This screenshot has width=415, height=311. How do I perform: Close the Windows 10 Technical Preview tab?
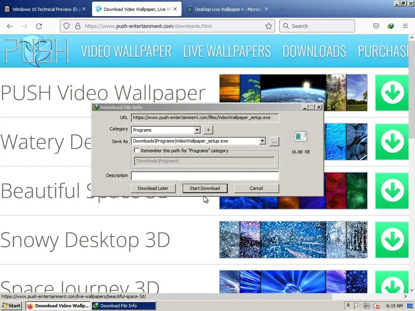tap(84, 9)
